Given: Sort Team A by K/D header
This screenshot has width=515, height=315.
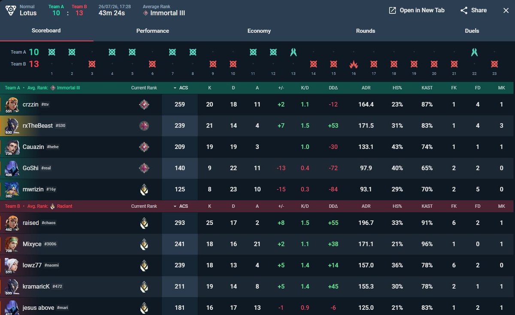Looking at the screenshot, I should pyautogui.click(x=305, y=88).
